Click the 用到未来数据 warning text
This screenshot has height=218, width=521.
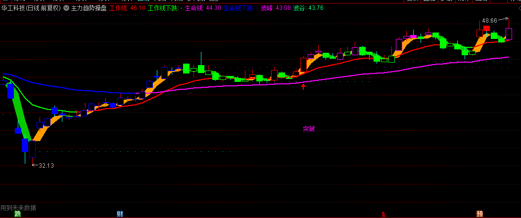(18, 208)
